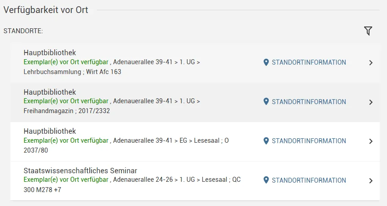The width and height of the screenshot is (387, 206).
Task: Open STANDORTINFORMATION for Wirt Afc 163
Action: [309, 62]
